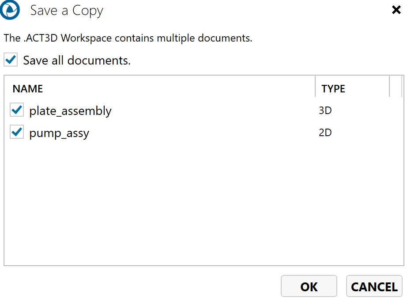The height and width of the screenshot is (301, 407).
Task: Close the Save a Copy dialog
Action: pyautogui.click(x=396, y=10)
